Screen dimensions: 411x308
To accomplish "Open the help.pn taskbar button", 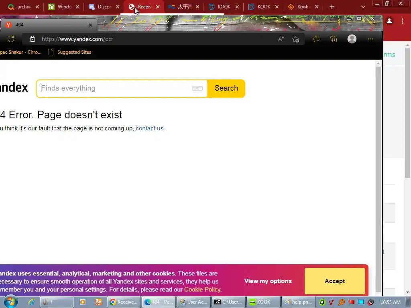I will point(299,302).
